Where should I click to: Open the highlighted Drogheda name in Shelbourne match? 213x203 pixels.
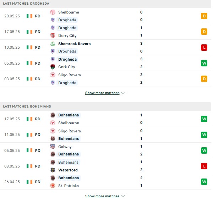(x=67, y=20)
